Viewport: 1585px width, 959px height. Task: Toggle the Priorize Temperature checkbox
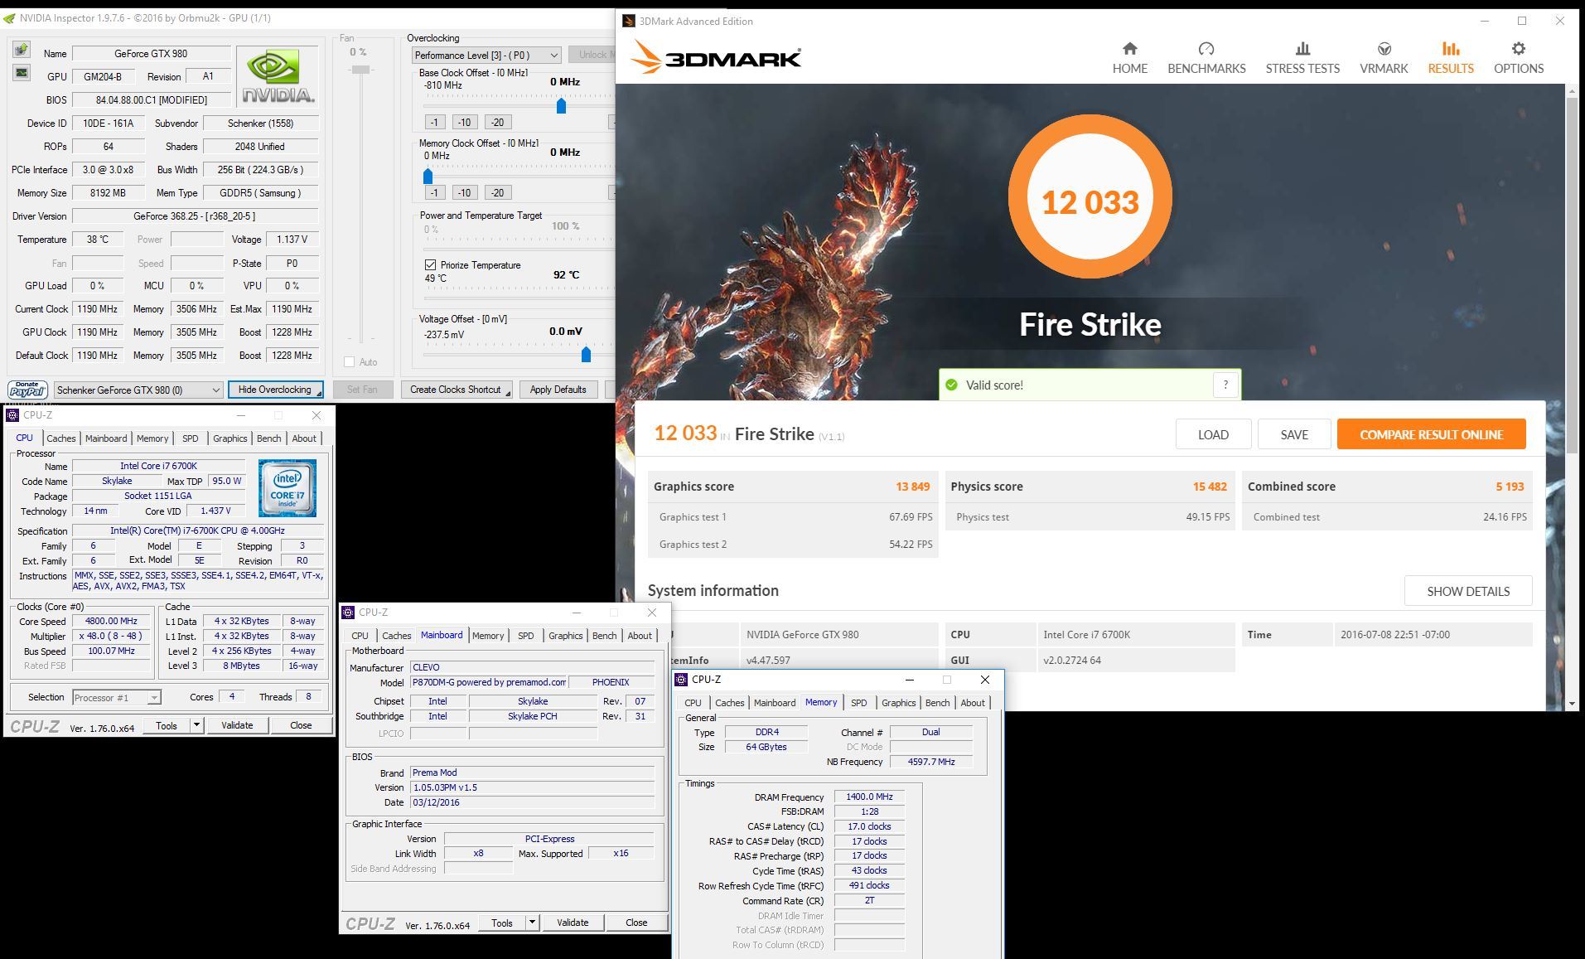(x=430, y=265)
